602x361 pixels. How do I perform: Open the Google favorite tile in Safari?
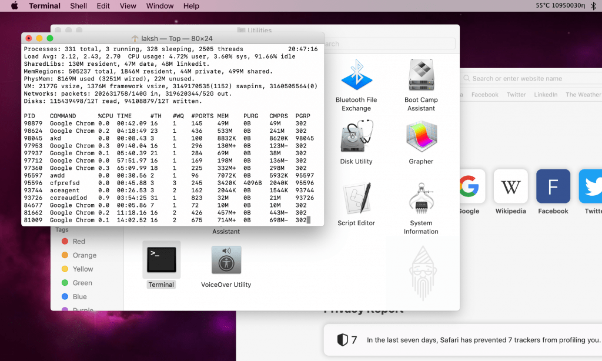pyautogui.click(x=472, y=186)
